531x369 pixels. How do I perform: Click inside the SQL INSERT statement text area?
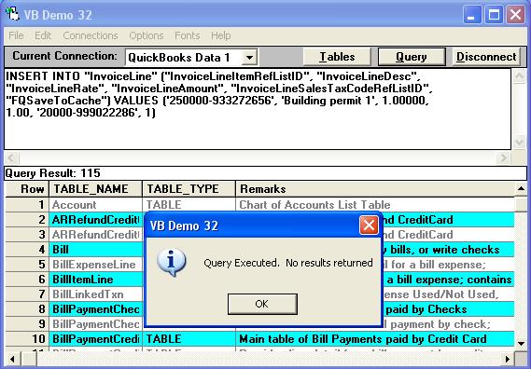258,109
